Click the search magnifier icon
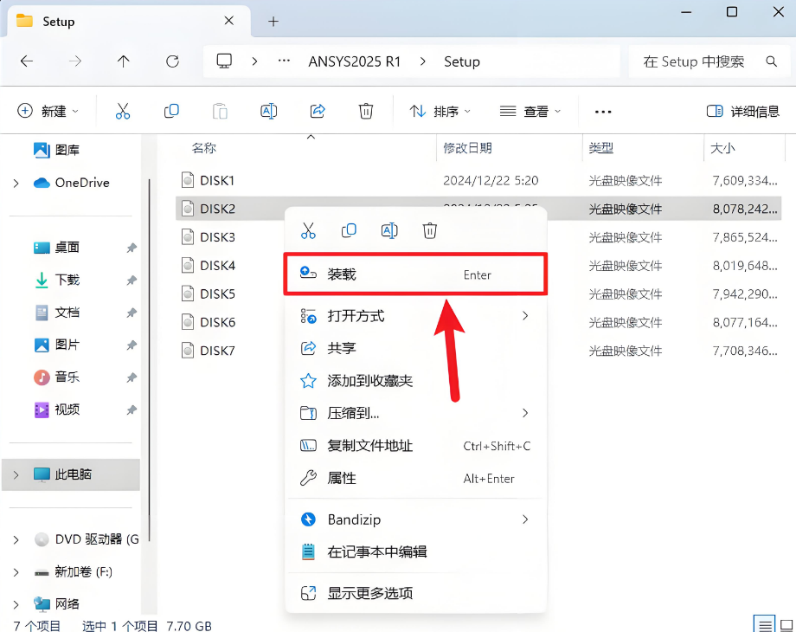 (x=772, y=61)
